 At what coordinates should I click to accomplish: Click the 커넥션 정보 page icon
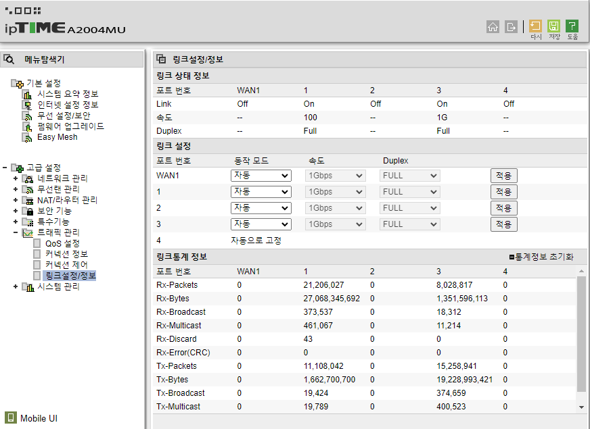37,254
